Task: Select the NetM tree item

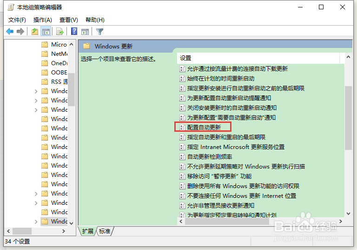Action: (x=59, y=54)
